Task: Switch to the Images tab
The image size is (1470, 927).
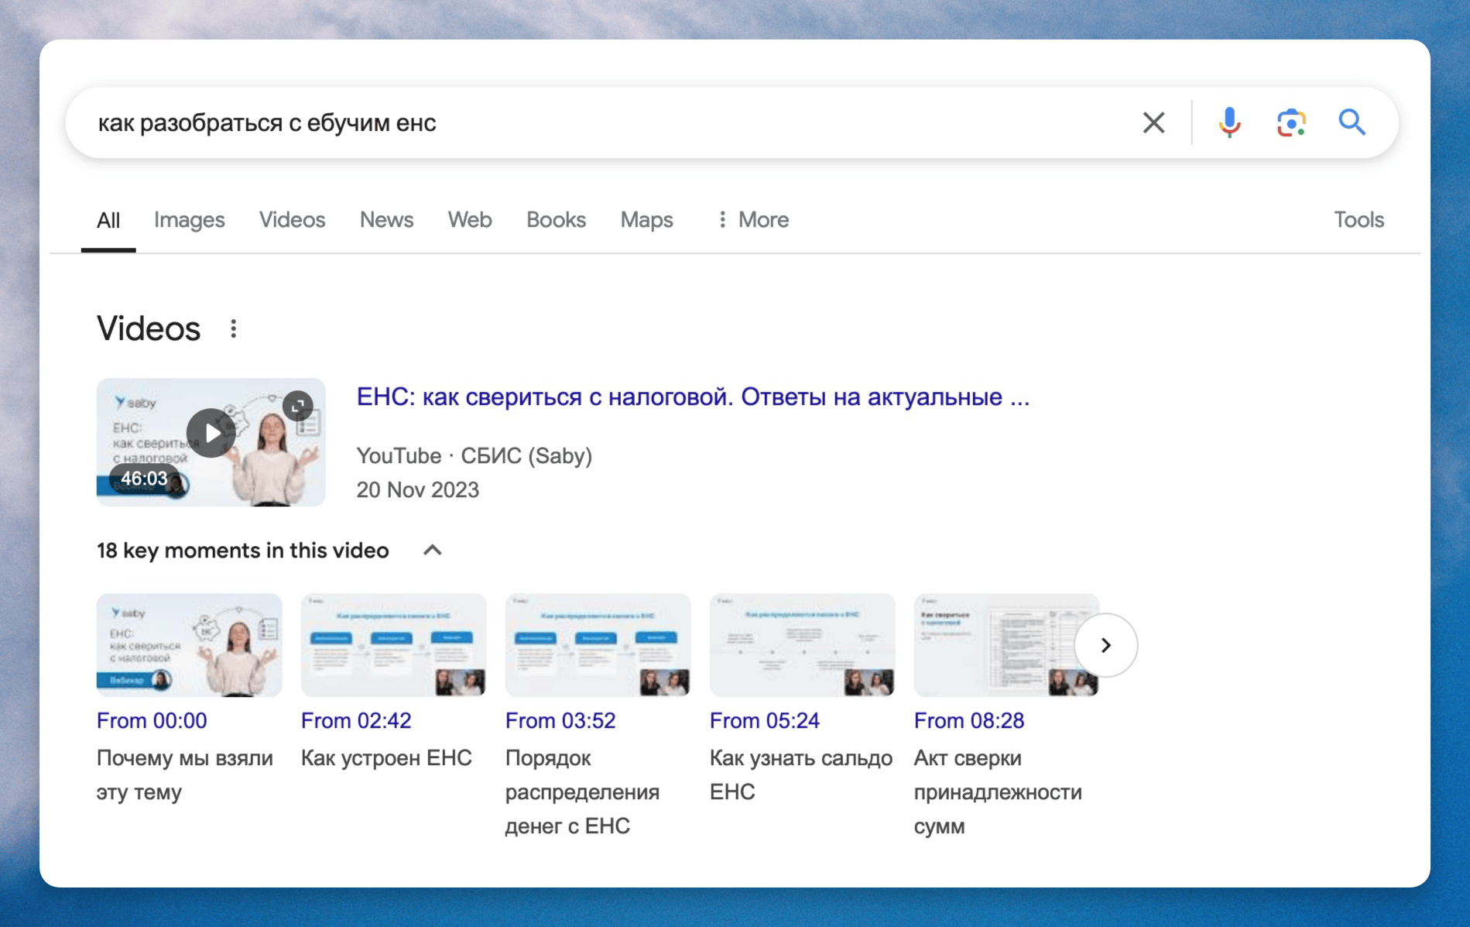Action: [x=189, y=220]
